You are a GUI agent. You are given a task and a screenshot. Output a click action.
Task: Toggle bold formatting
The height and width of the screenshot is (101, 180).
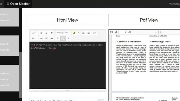pos(41,33)
